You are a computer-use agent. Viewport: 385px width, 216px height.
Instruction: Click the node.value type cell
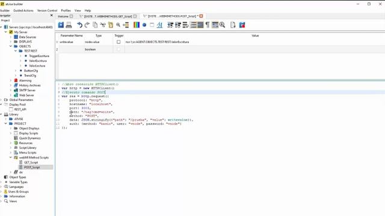pyautogui.click(x=98, y=42)
